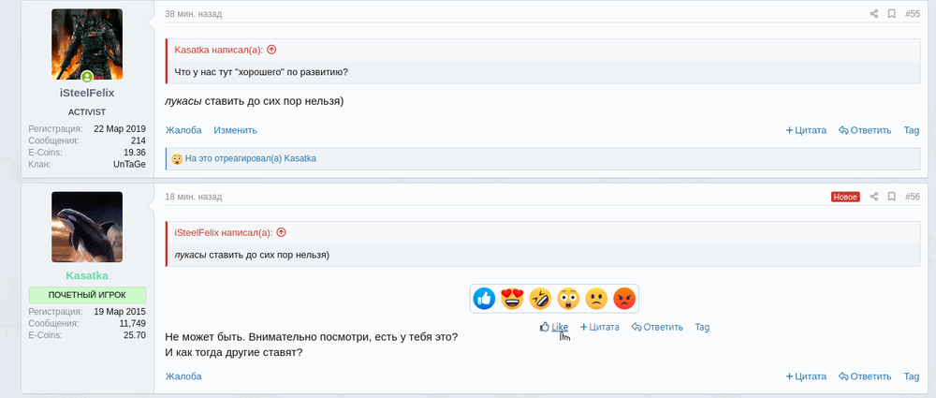
Task: Choose the sad face reaction emoji
Action: coord(596,299)
